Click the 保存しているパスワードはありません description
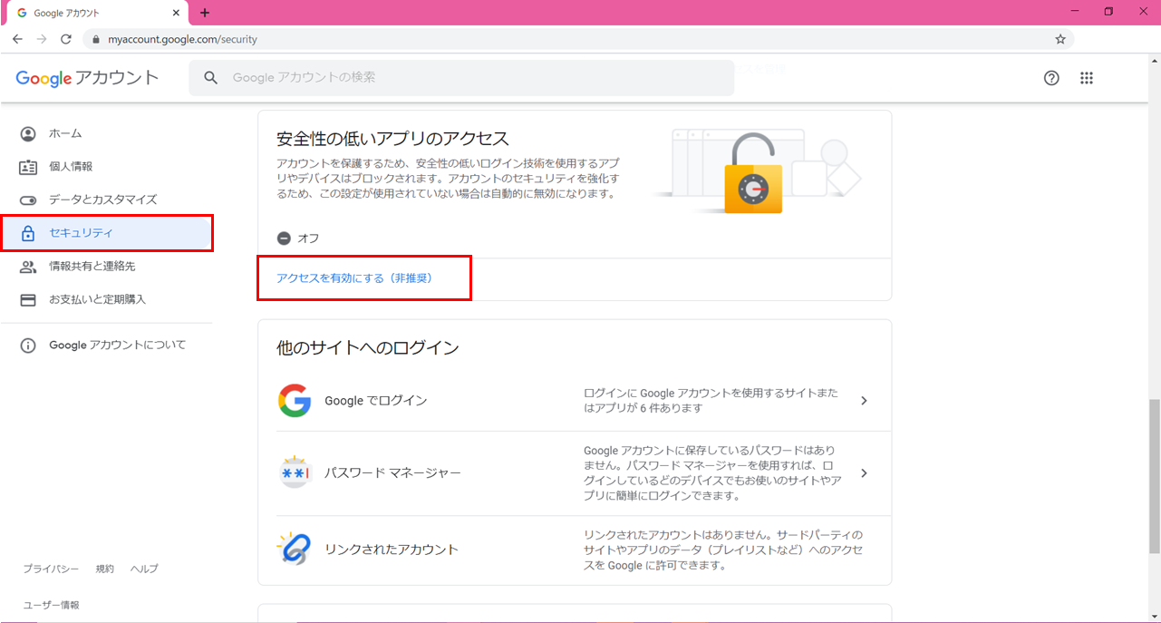Image resolution: width=1161 pixels, height=623 pixels. point(713,473)
